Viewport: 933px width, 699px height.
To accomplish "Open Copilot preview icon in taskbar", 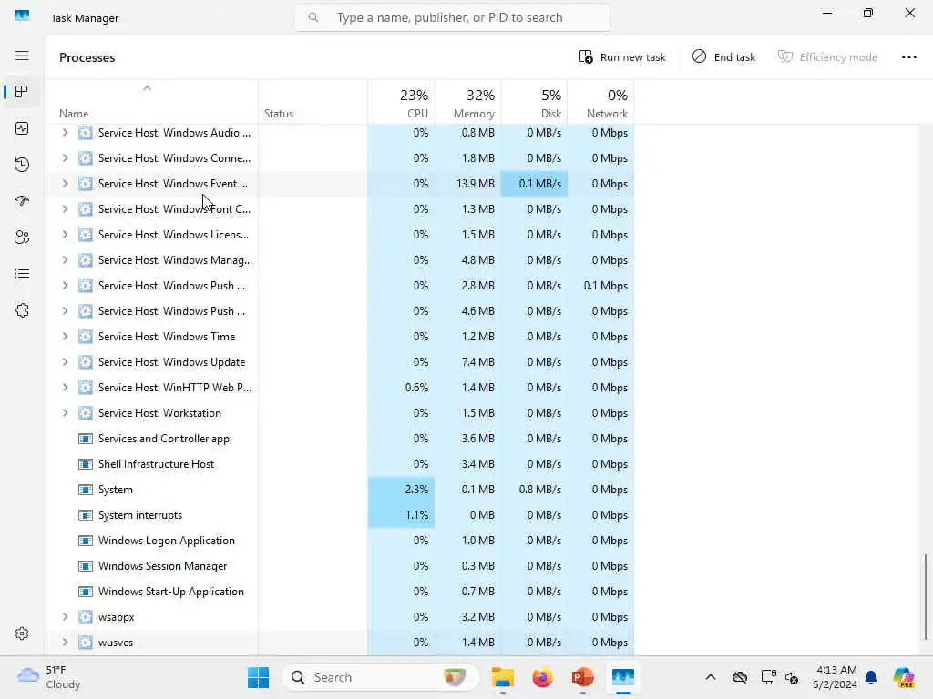I will [x=904, y=677].
